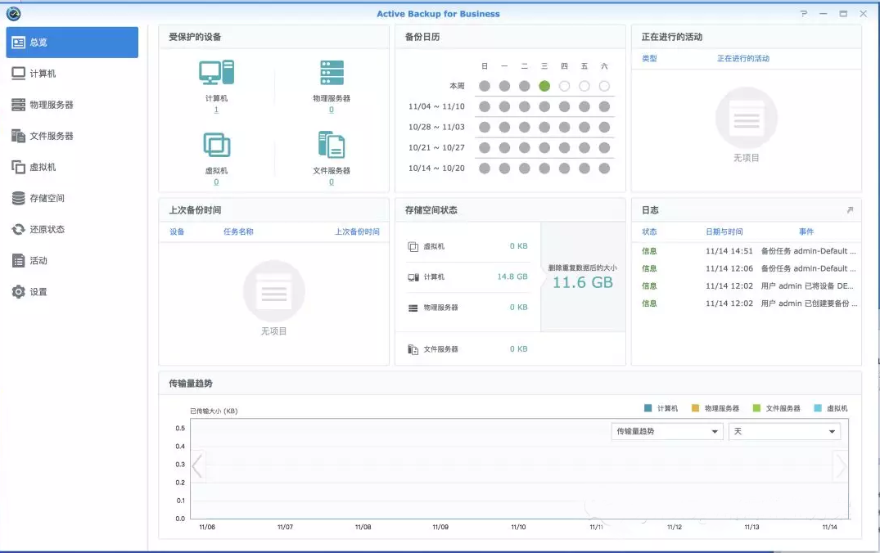Toggle 物理服务器 legend in the trend chart

pos(715,408)
